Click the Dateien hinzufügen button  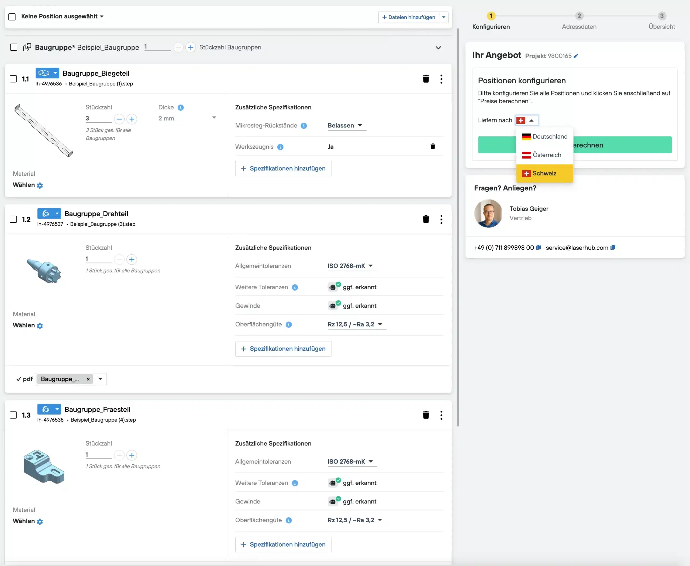point(409,17)
